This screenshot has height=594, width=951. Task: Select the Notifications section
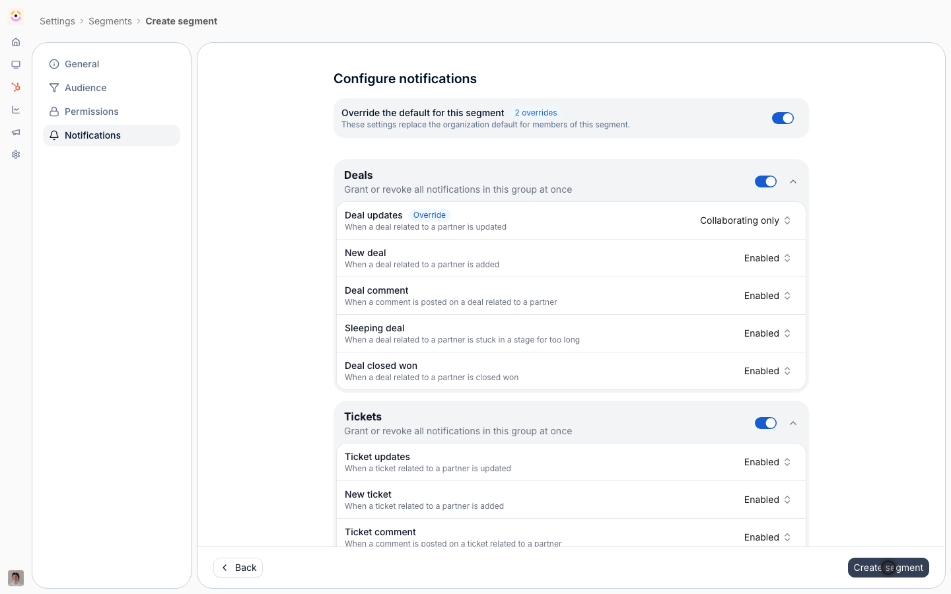[112, 135]
